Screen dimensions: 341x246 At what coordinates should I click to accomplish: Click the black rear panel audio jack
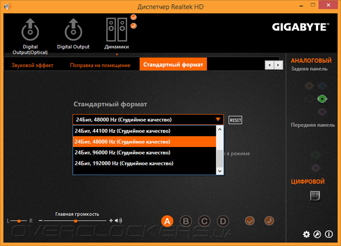309,99
